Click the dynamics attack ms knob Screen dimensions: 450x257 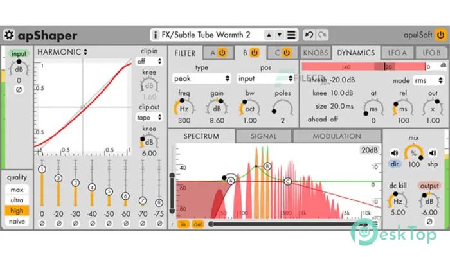(373, 109)
